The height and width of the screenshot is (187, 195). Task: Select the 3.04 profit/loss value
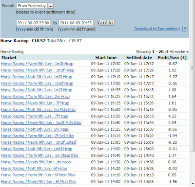pos(173,123)
